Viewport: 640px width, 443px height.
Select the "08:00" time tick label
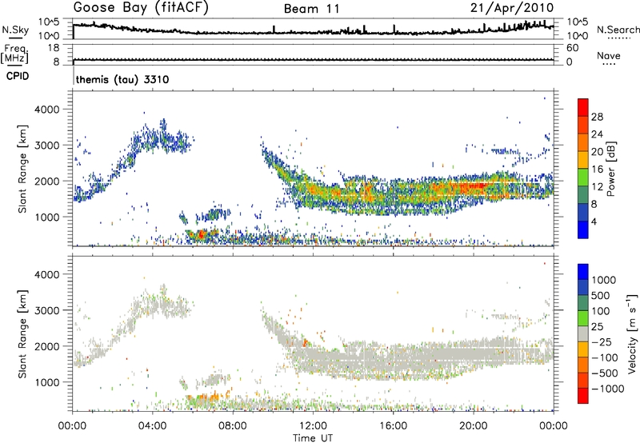[232, 426]
